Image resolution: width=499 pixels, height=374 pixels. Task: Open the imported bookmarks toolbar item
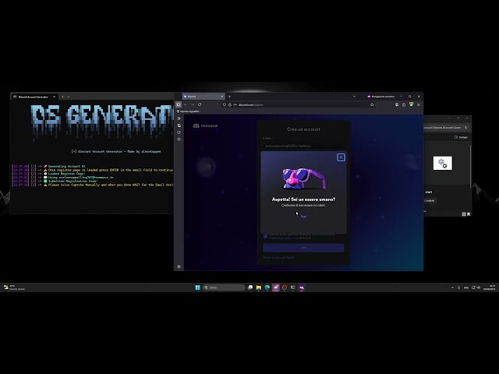click(x=189, y=111)
